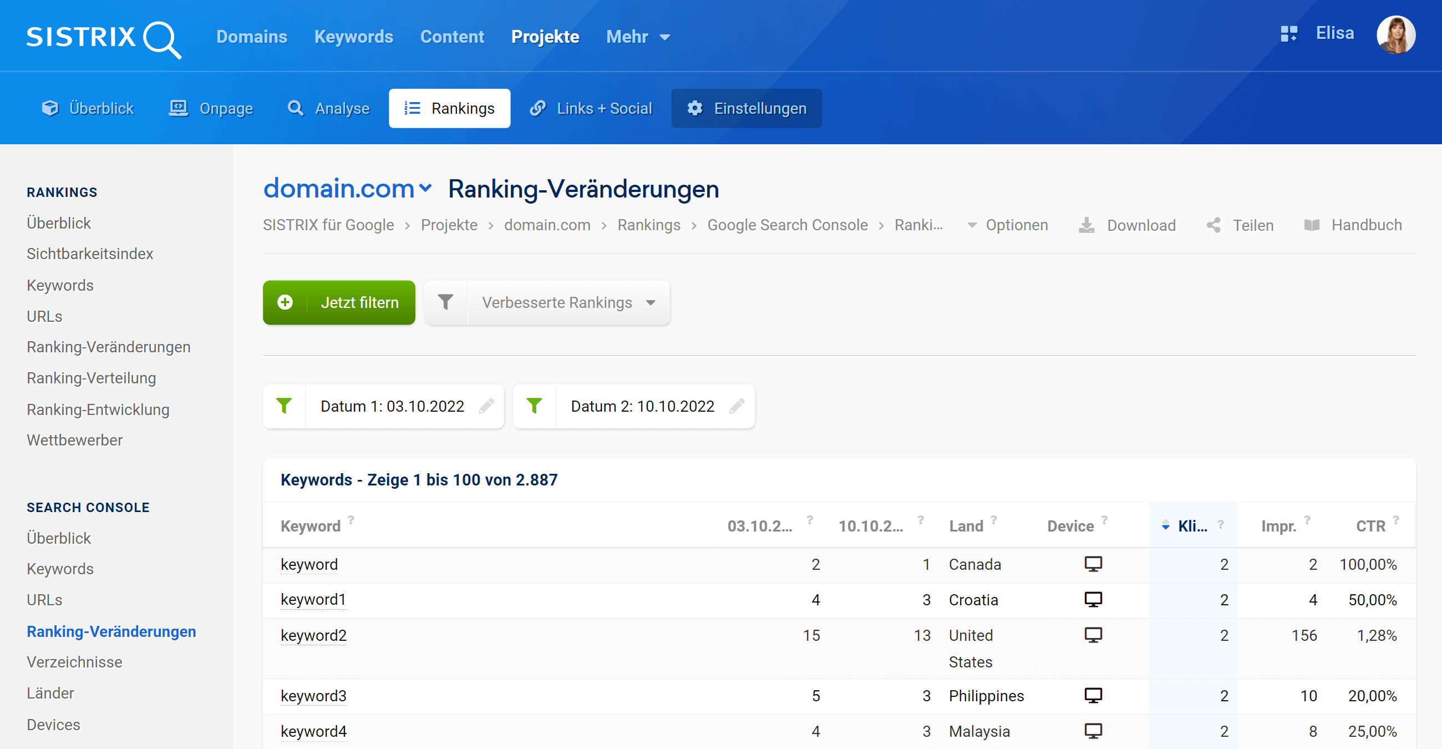
Task: Click the Überblick shield icon
Action: coord(49,109)
